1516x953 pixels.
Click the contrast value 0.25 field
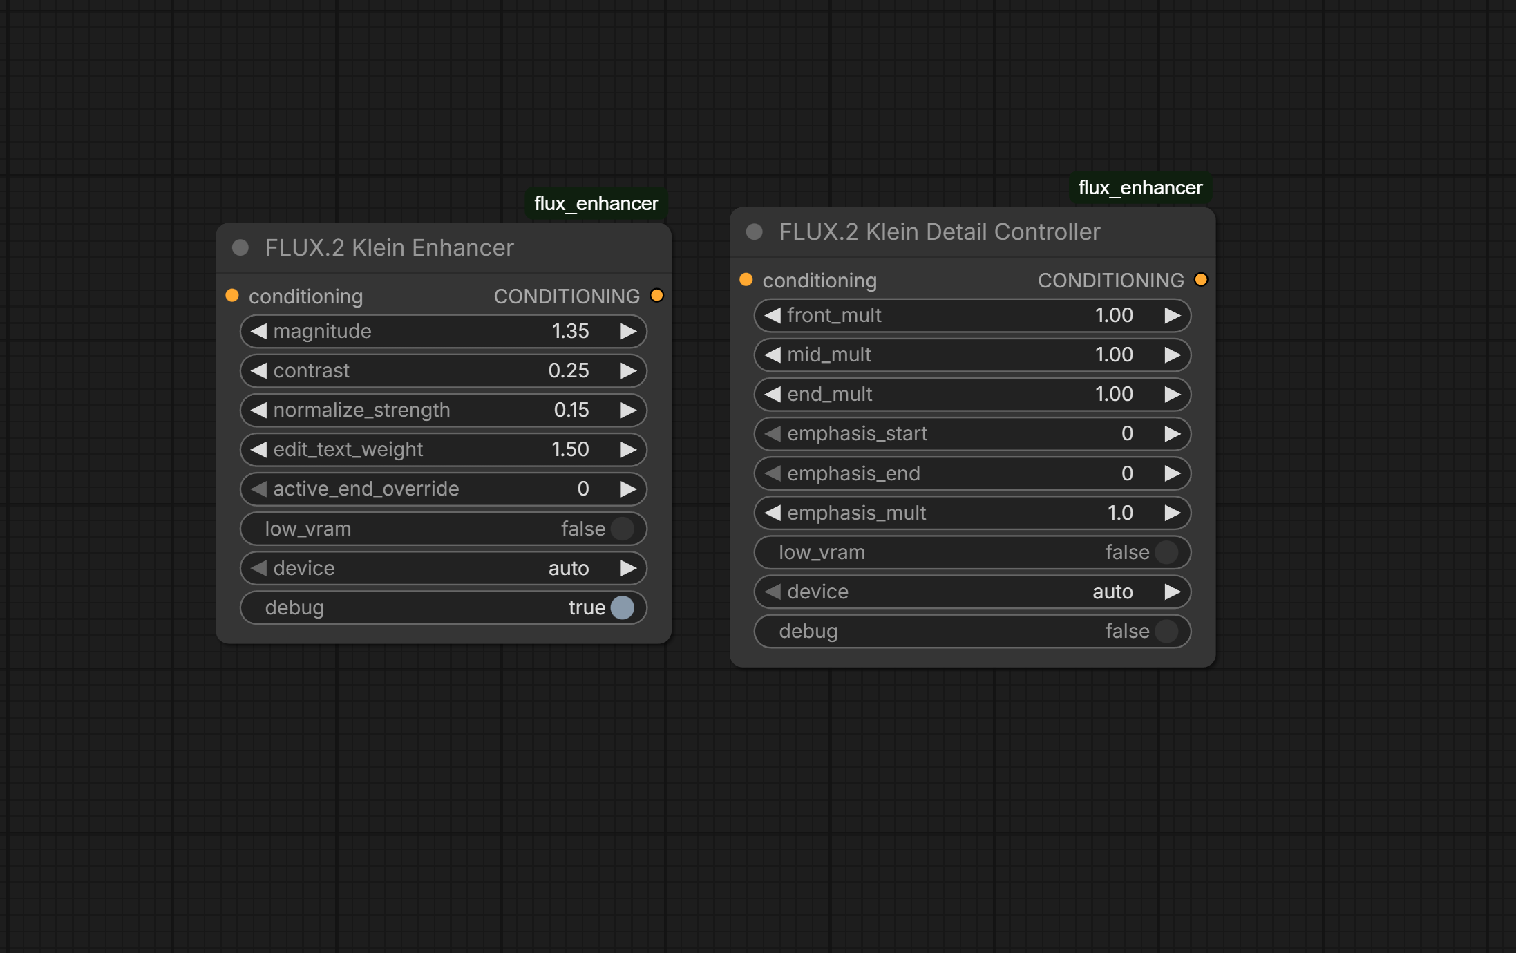(x=569, y=370)
